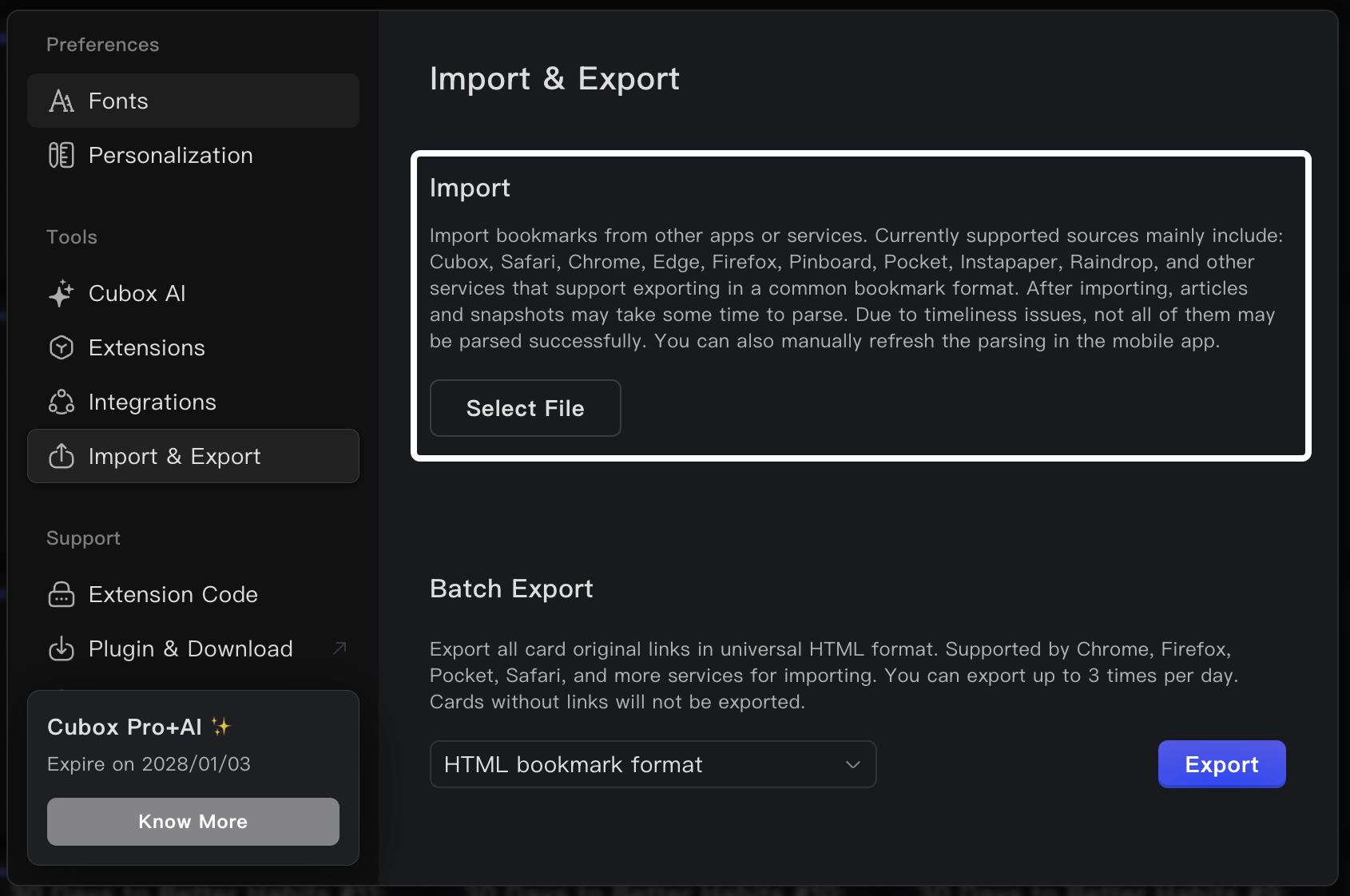Click the Cubox Pro+AI subscription card
1350x896 pixels.
click(x=193, y=763)
